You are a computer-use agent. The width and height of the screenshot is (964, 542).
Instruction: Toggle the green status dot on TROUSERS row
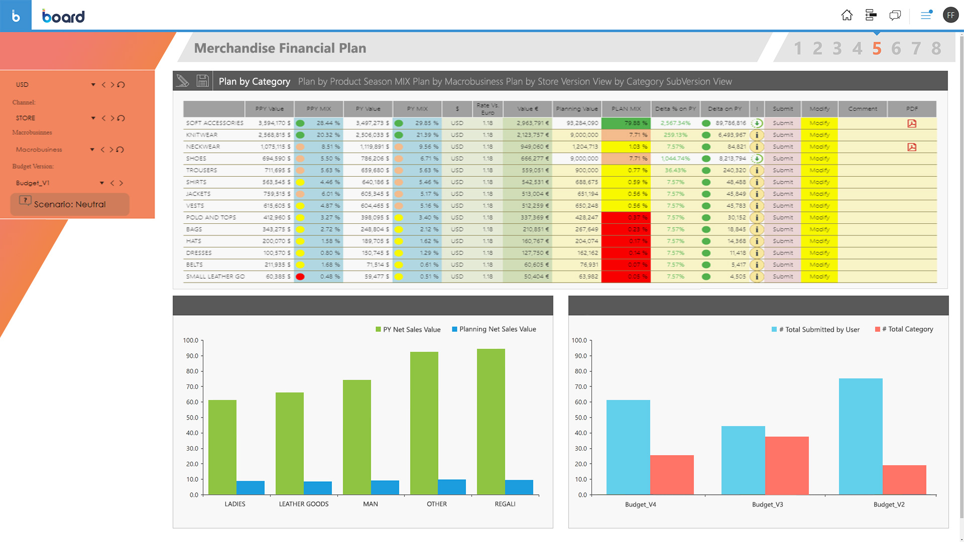(x=707, y=170)
